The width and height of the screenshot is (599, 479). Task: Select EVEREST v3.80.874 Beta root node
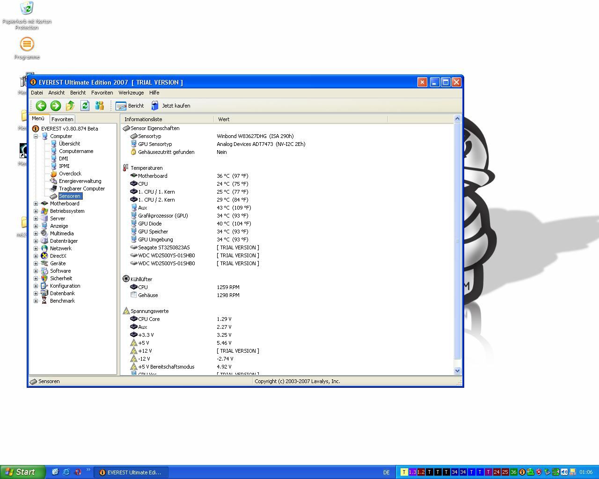pyautogui.click(x=69, y=129)
